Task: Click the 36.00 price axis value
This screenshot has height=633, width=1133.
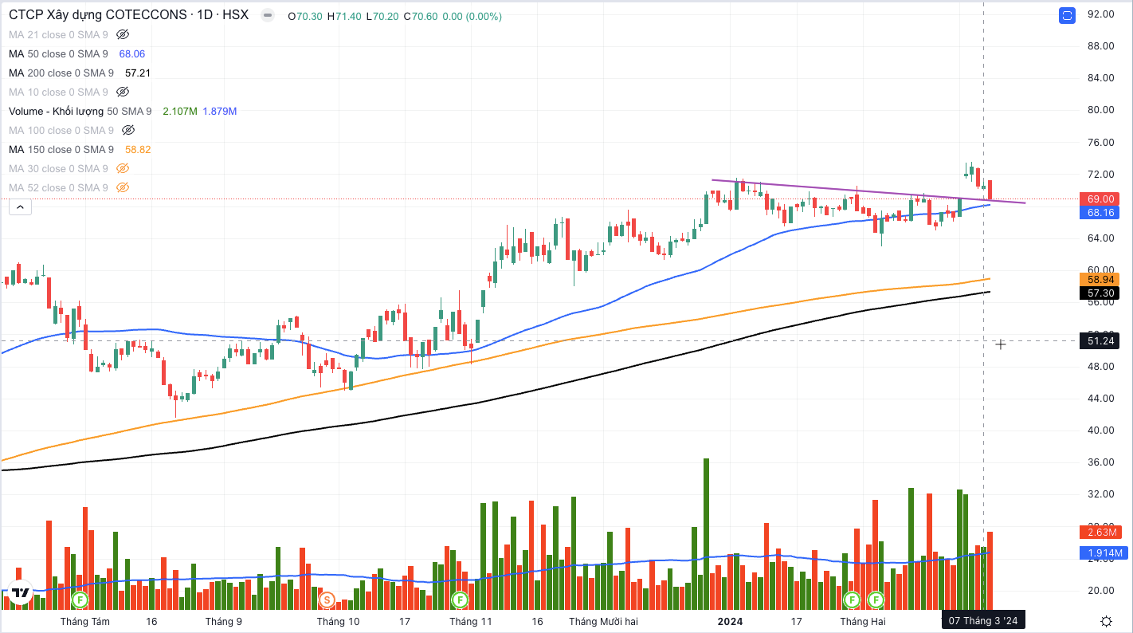Action: click(1100, 462)
